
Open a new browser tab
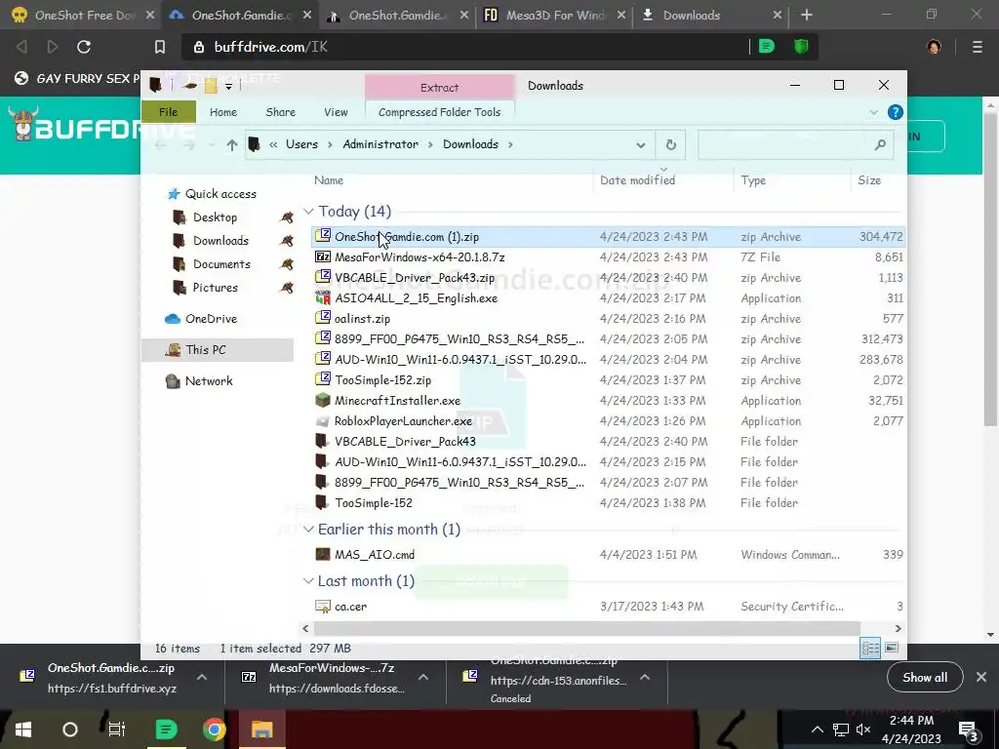point(807,15)
